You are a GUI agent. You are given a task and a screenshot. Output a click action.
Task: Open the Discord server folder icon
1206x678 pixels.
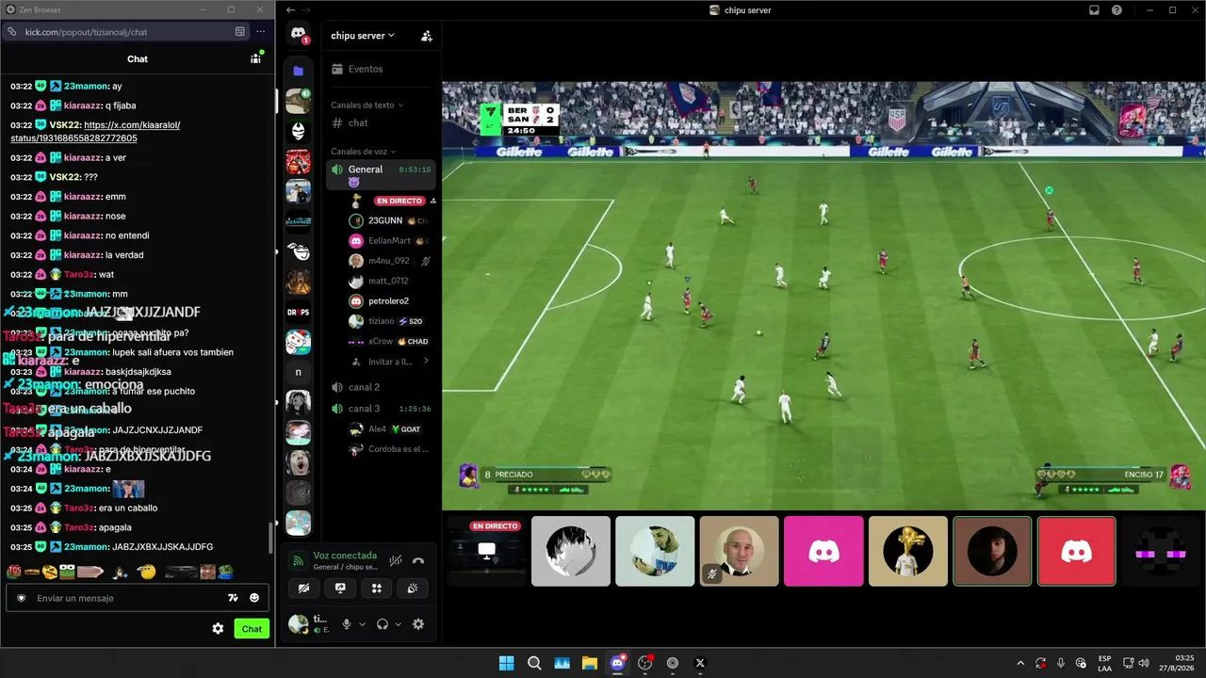(299, 71)
